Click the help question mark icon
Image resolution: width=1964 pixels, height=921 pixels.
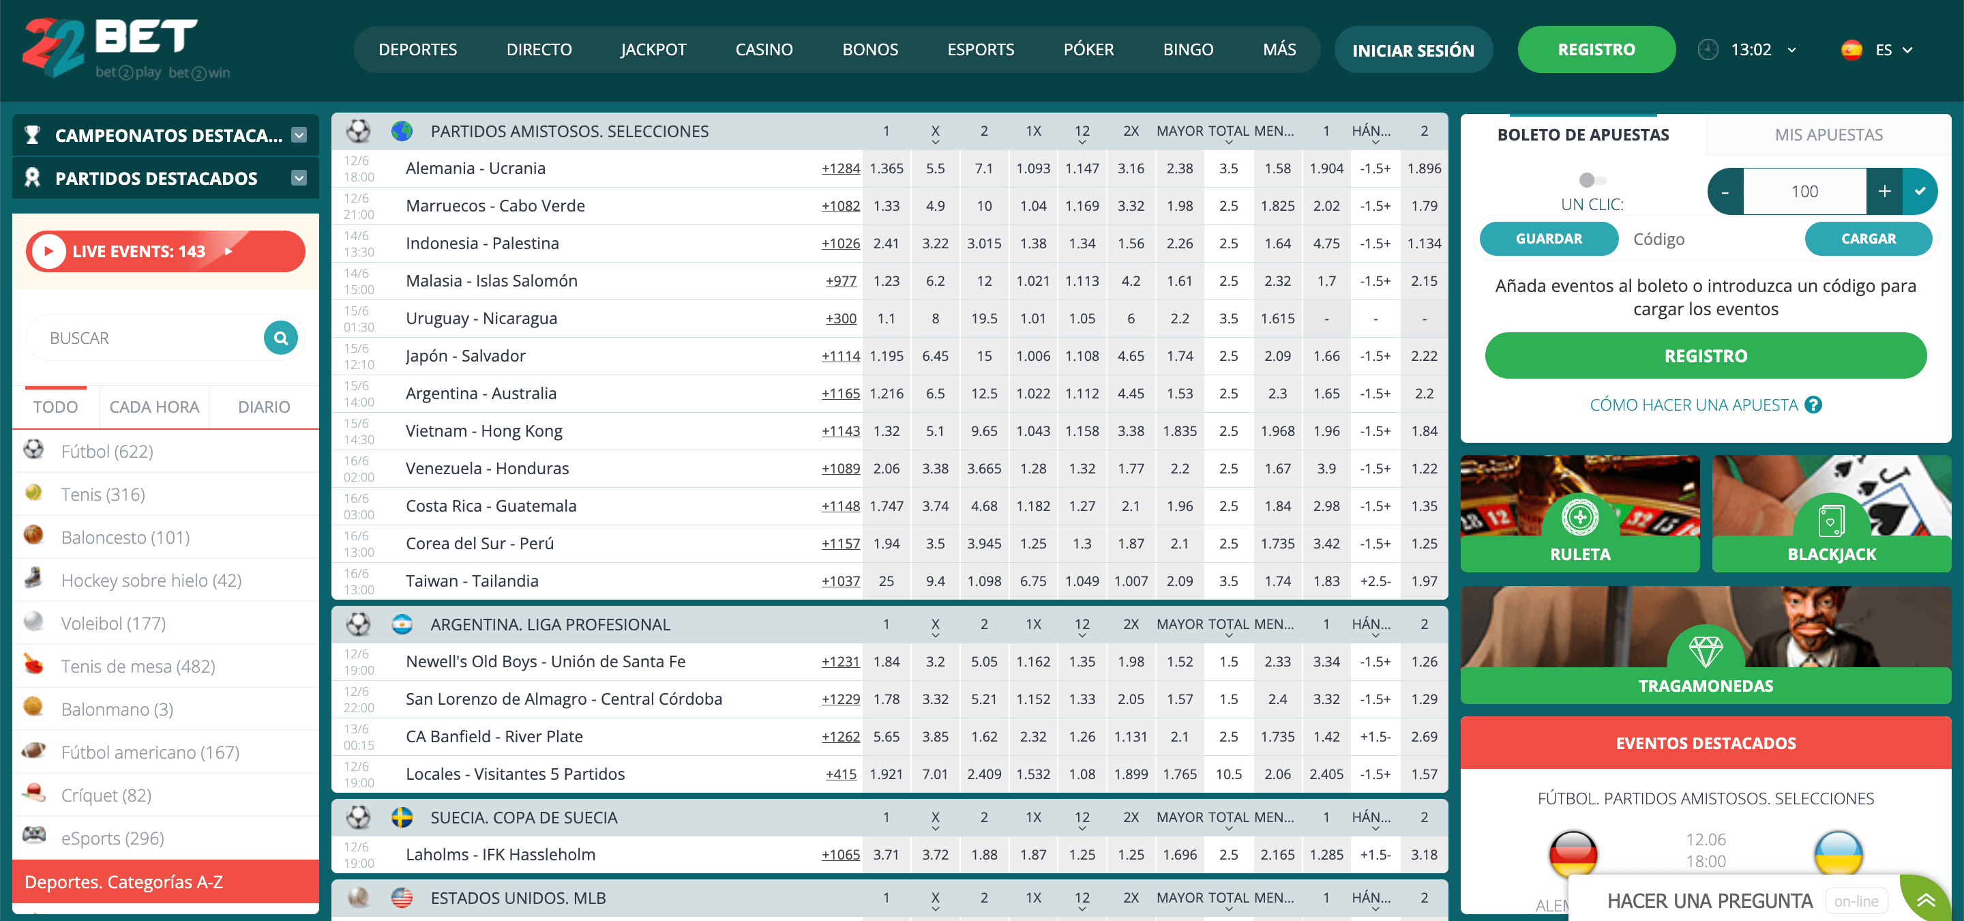click(x=1814, y=405)
